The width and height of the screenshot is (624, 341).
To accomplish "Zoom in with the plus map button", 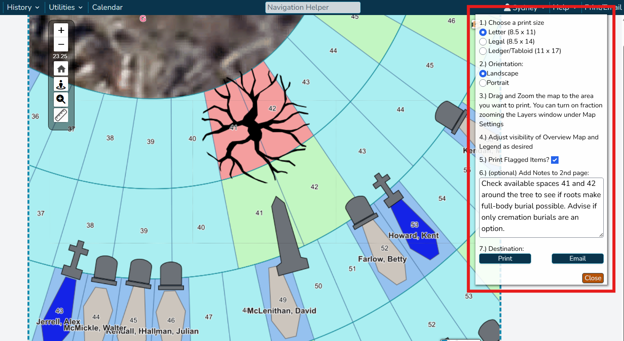I will 61,30.
